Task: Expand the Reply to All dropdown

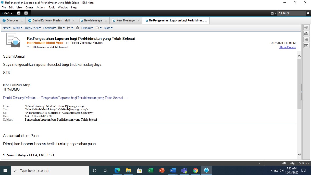Action: [x=33, y=28]
